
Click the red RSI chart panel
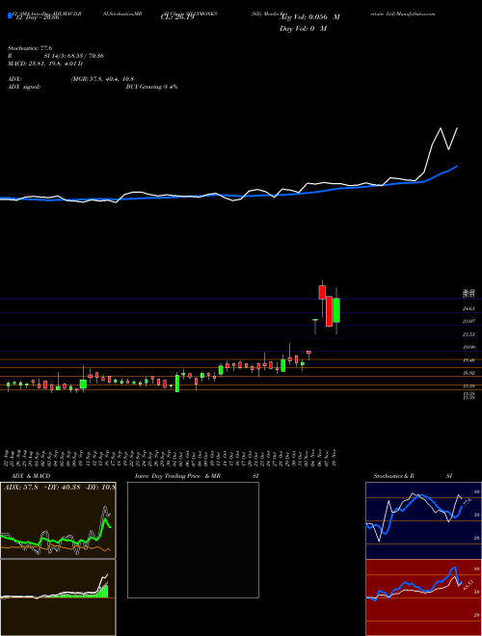tap(423, 597)
